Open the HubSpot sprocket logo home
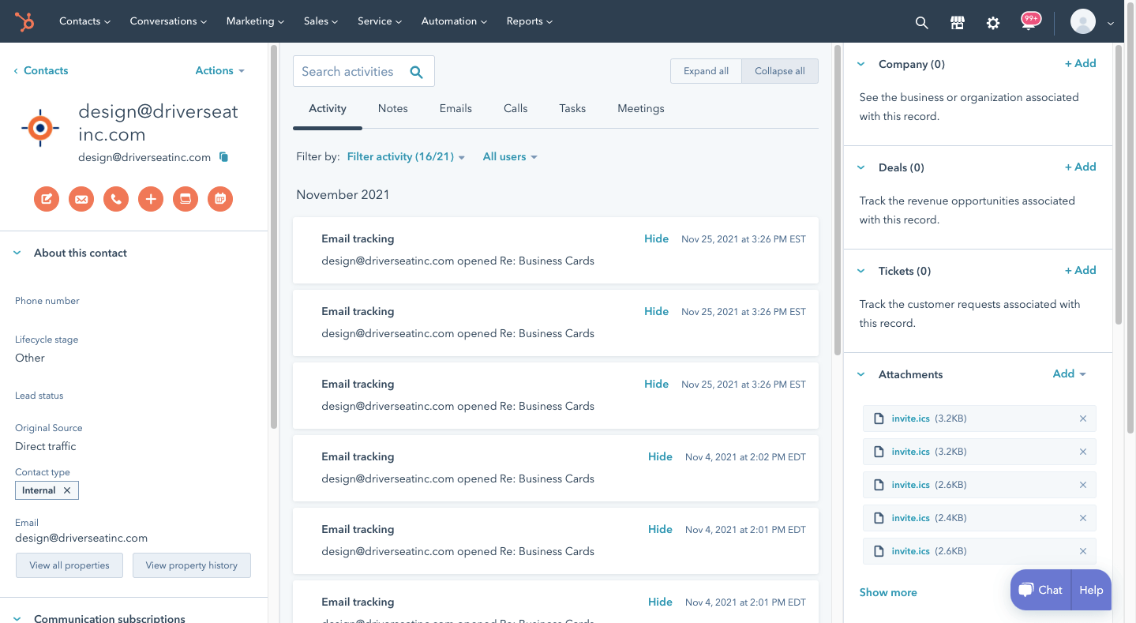The image size is (1136, 623). [25, 21]
